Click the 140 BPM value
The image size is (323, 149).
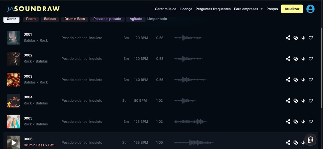click(x=141, y=80)
